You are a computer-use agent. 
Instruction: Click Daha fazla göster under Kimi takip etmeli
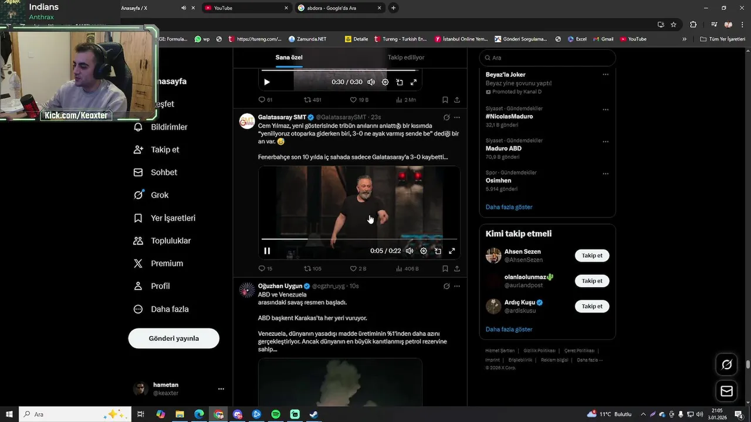coord(509,329)
